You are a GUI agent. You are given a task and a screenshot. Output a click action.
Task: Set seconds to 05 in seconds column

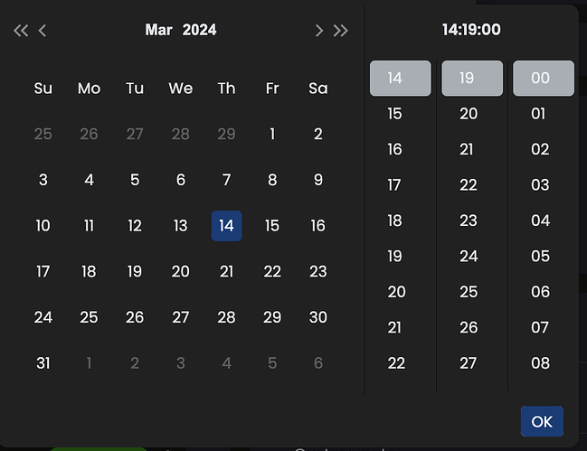pyautogui.click(x=540, y=257)
